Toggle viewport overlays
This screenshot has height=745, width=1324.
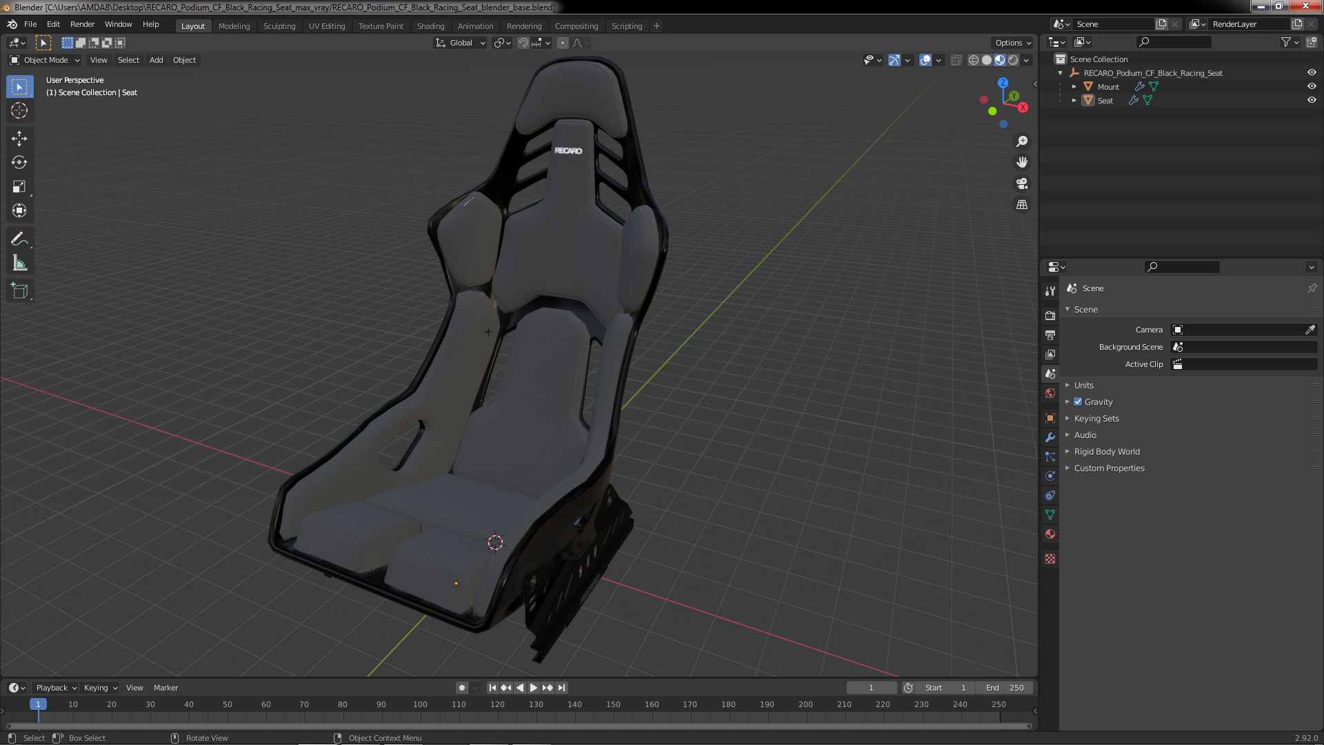(925, 60)
